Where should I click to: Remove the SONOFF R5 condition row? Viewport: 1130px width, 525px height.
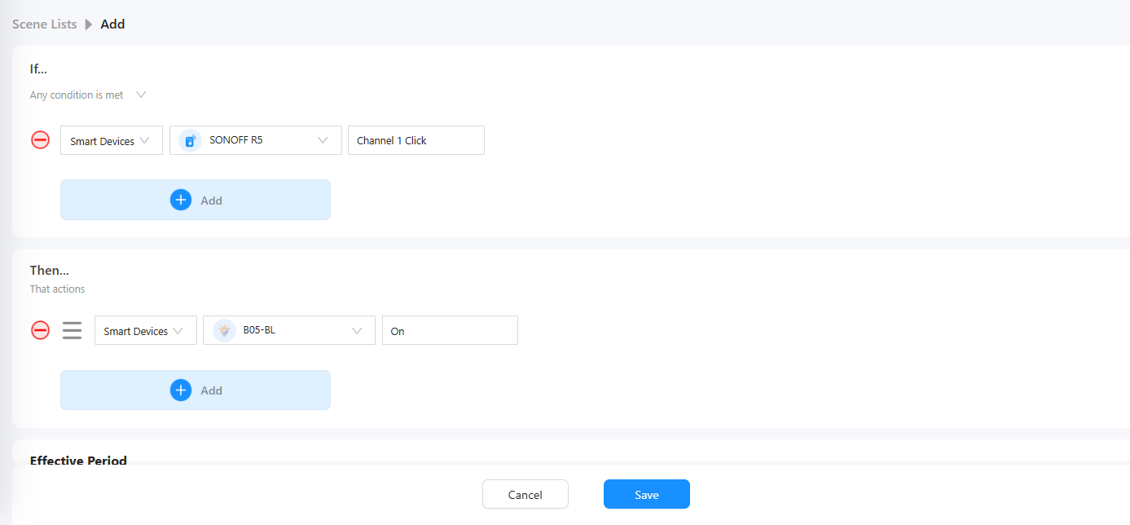[40, 140]
